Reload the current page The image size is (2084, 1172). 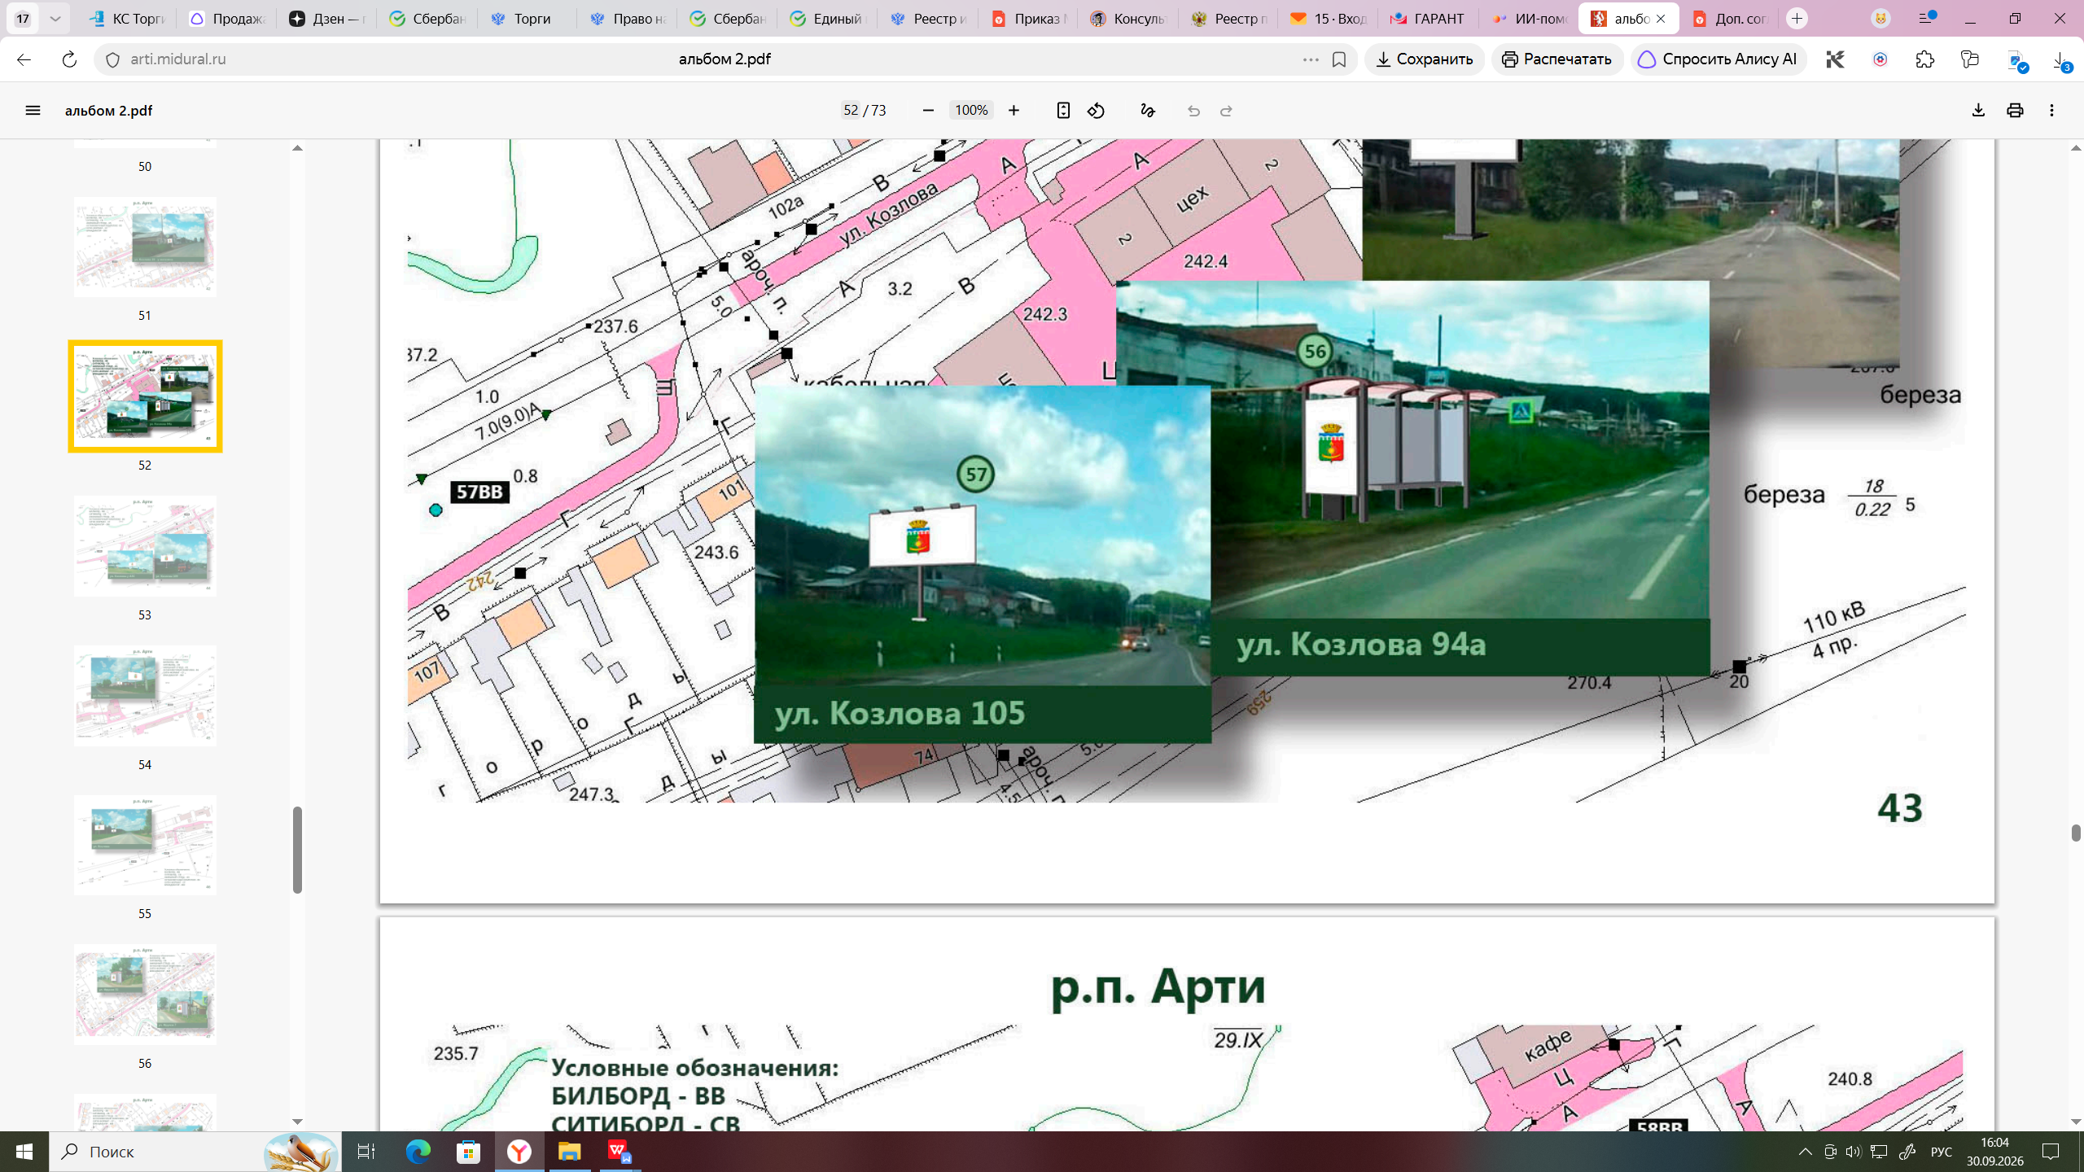tap(69, 59)
